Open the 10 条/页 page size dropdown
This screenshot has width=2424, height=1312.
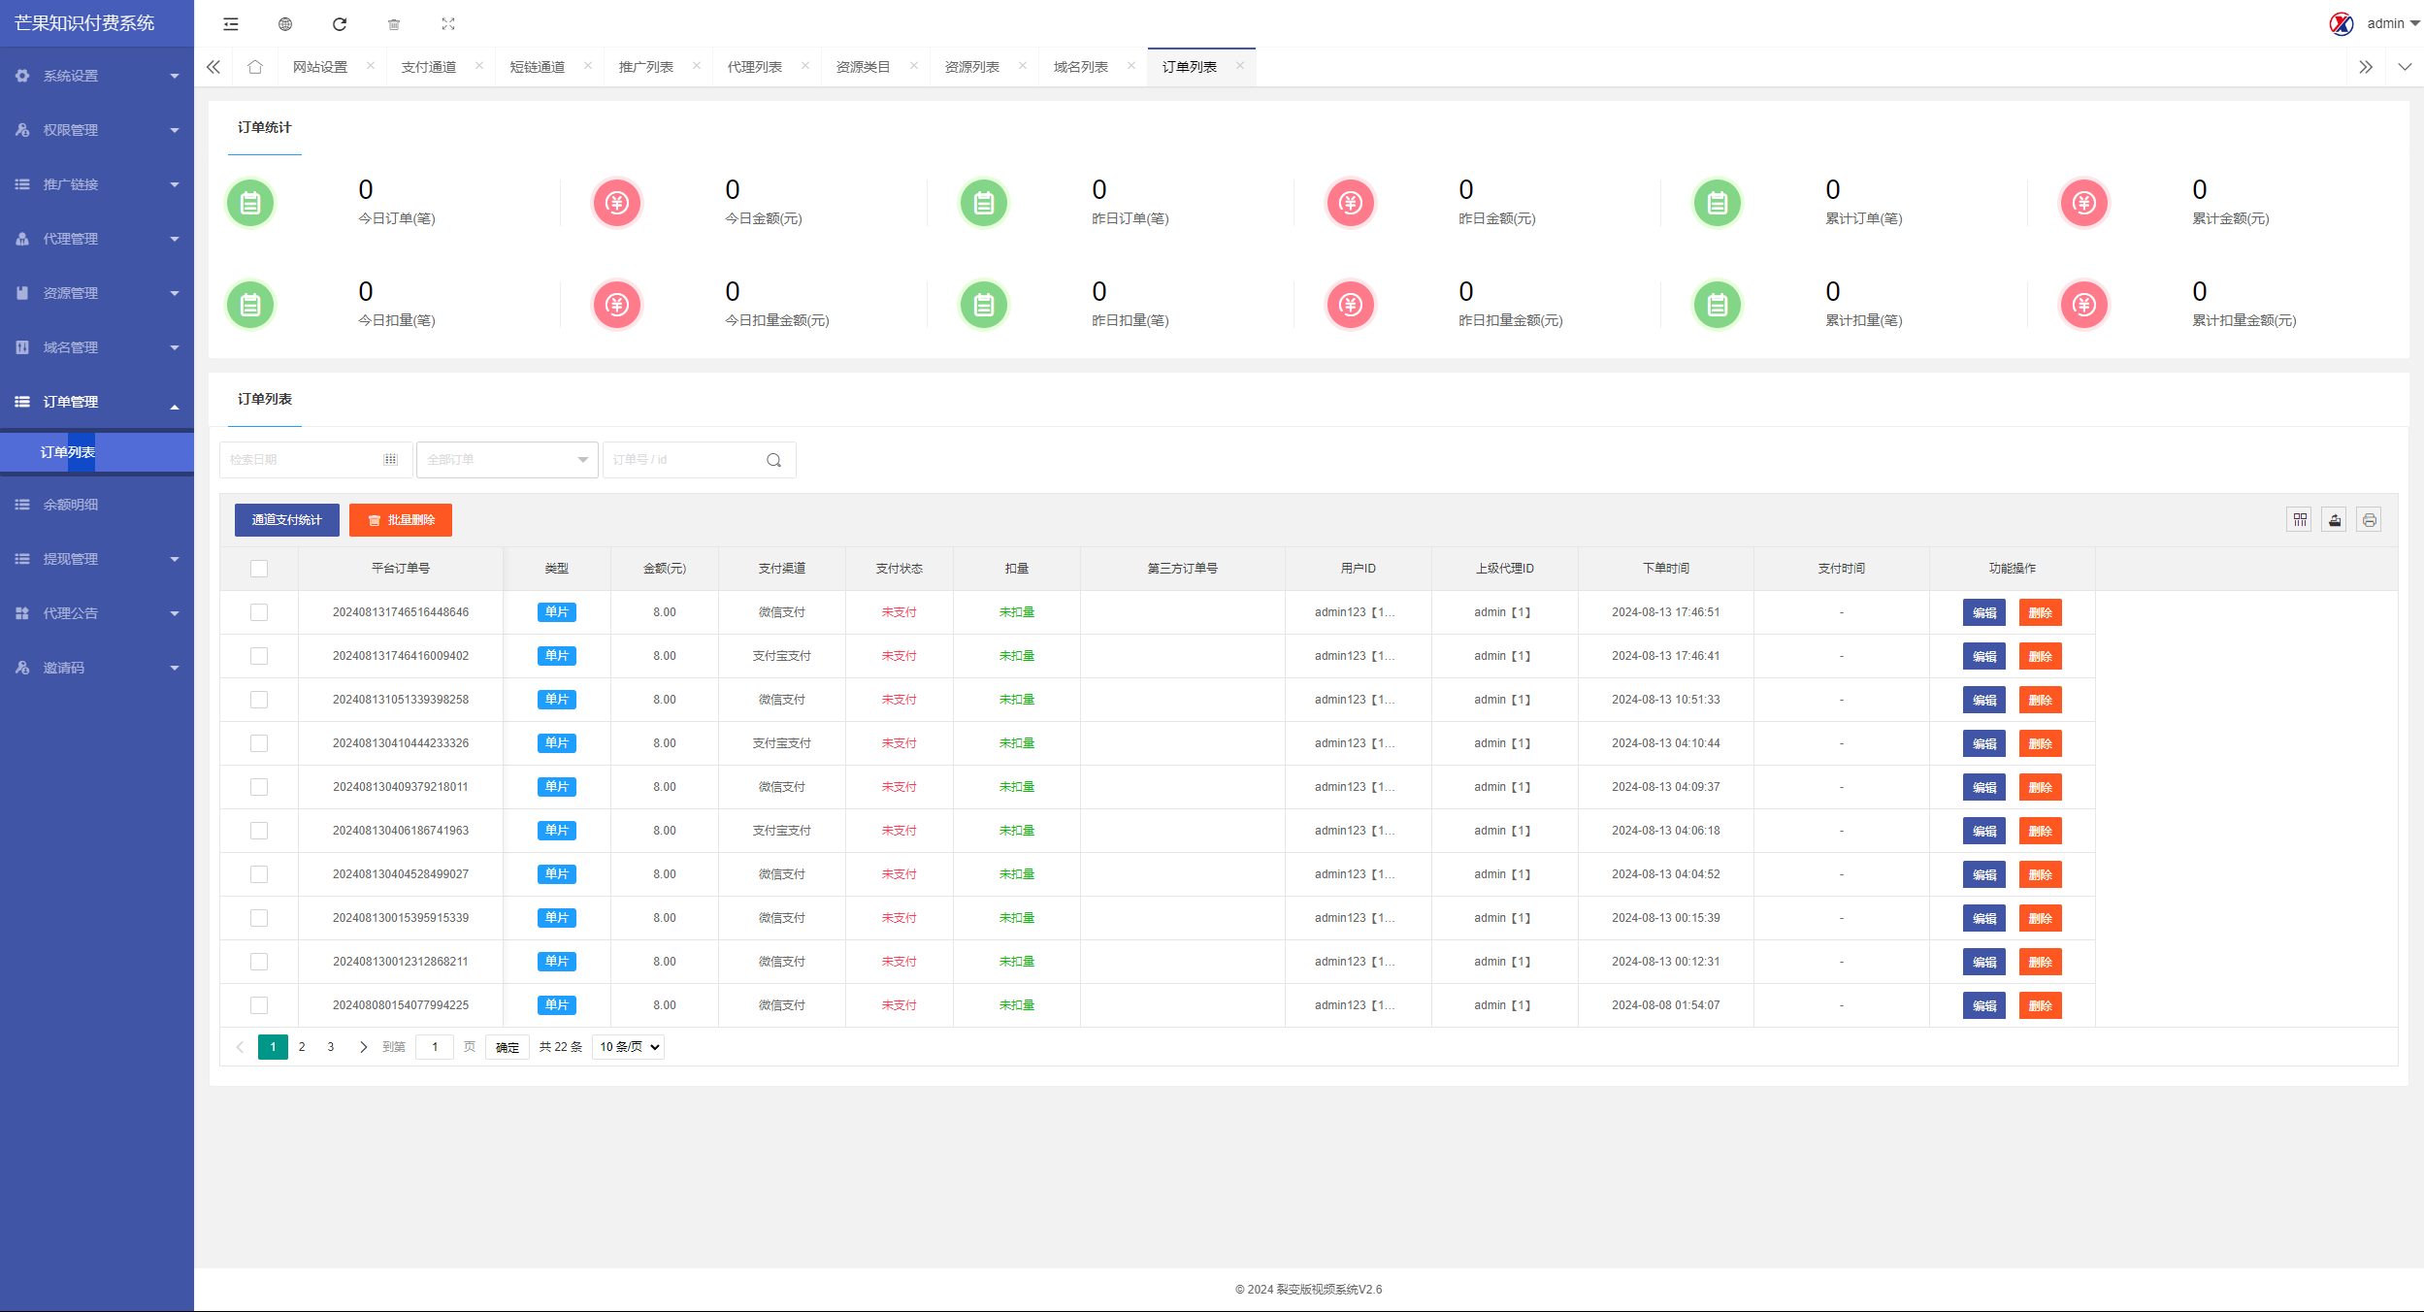629,1047
